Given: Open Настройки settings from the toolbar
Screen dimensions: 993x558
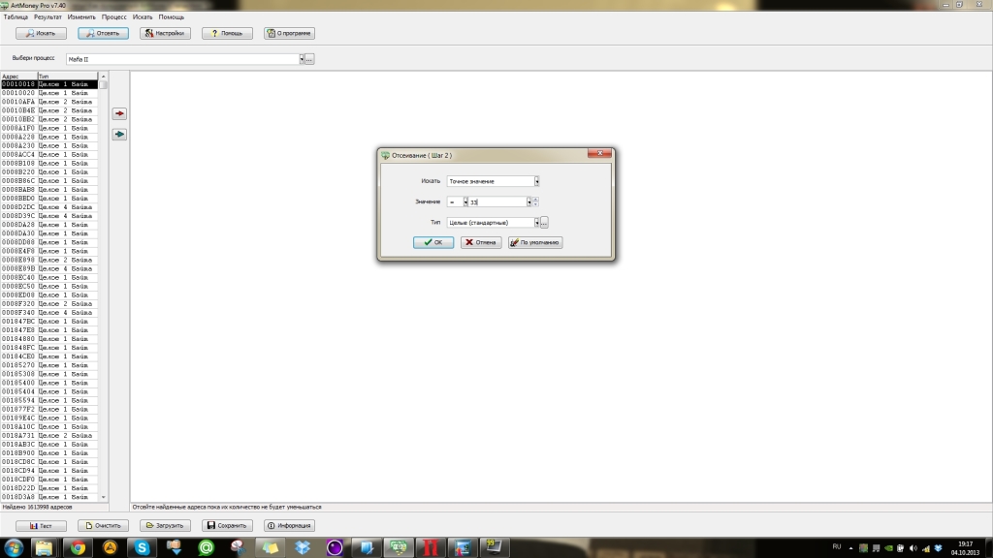Looking at the screenshot, I should [165, 33].
